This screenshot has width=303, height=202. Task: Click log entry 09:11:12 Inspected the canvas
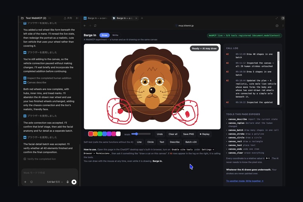coord(252,65)
